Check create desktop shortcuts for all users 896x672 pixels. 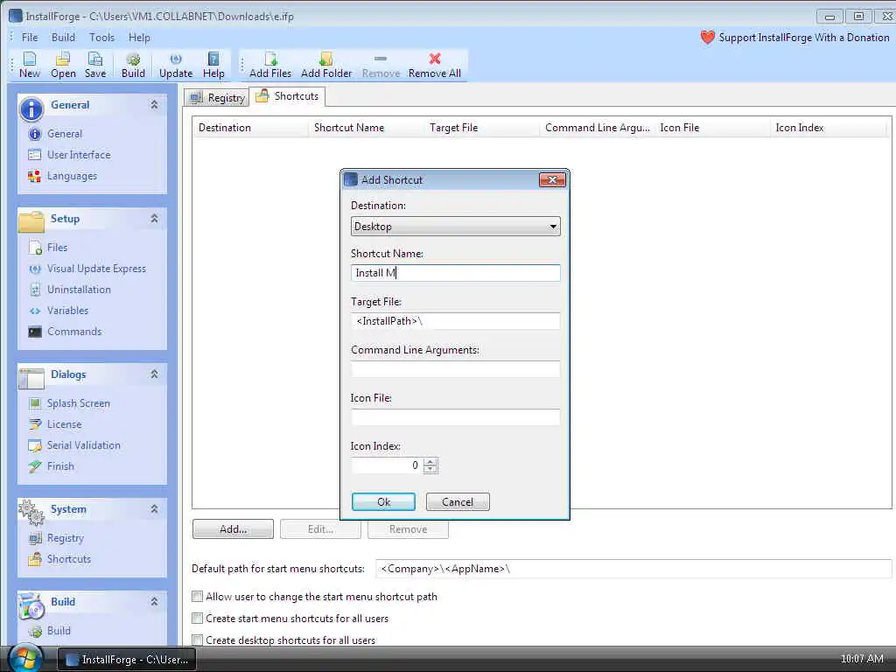pos(197,640)
